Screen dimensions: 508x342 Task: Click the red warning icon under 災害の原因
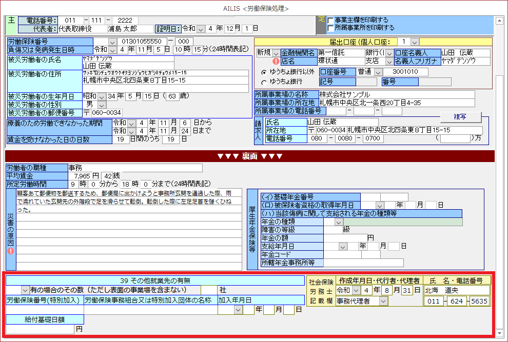point(10,251)
